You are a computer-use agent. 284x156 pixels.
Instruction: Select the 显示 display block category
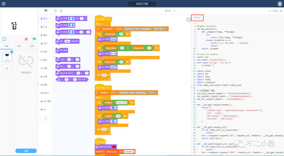[44, 19]
